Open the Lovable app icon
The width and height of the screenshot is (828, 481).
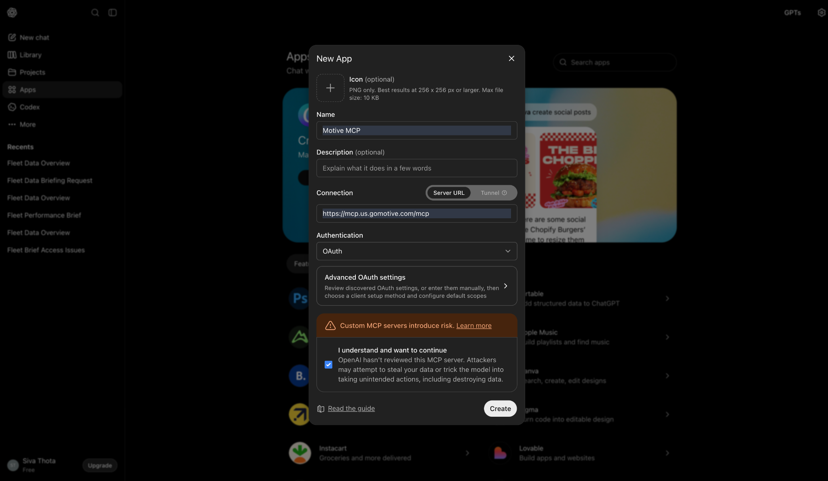(x=500, y=453)
